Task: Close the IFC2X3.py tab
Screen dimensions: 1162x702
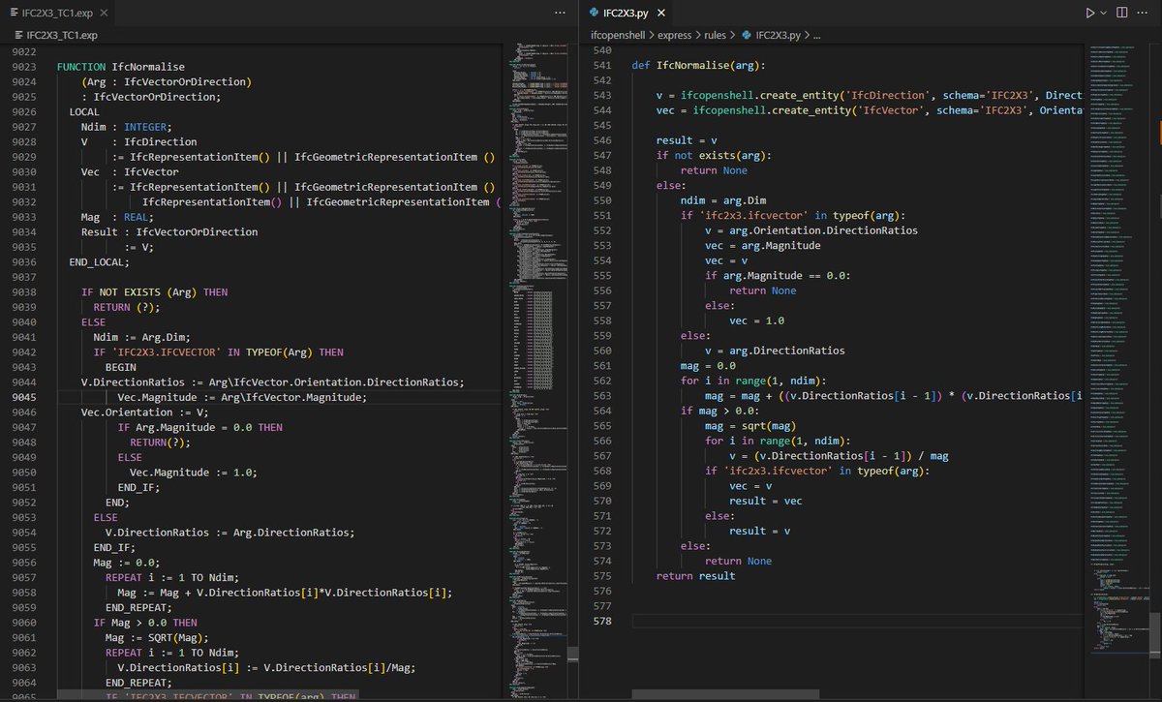Action: [x=659, y=13]
